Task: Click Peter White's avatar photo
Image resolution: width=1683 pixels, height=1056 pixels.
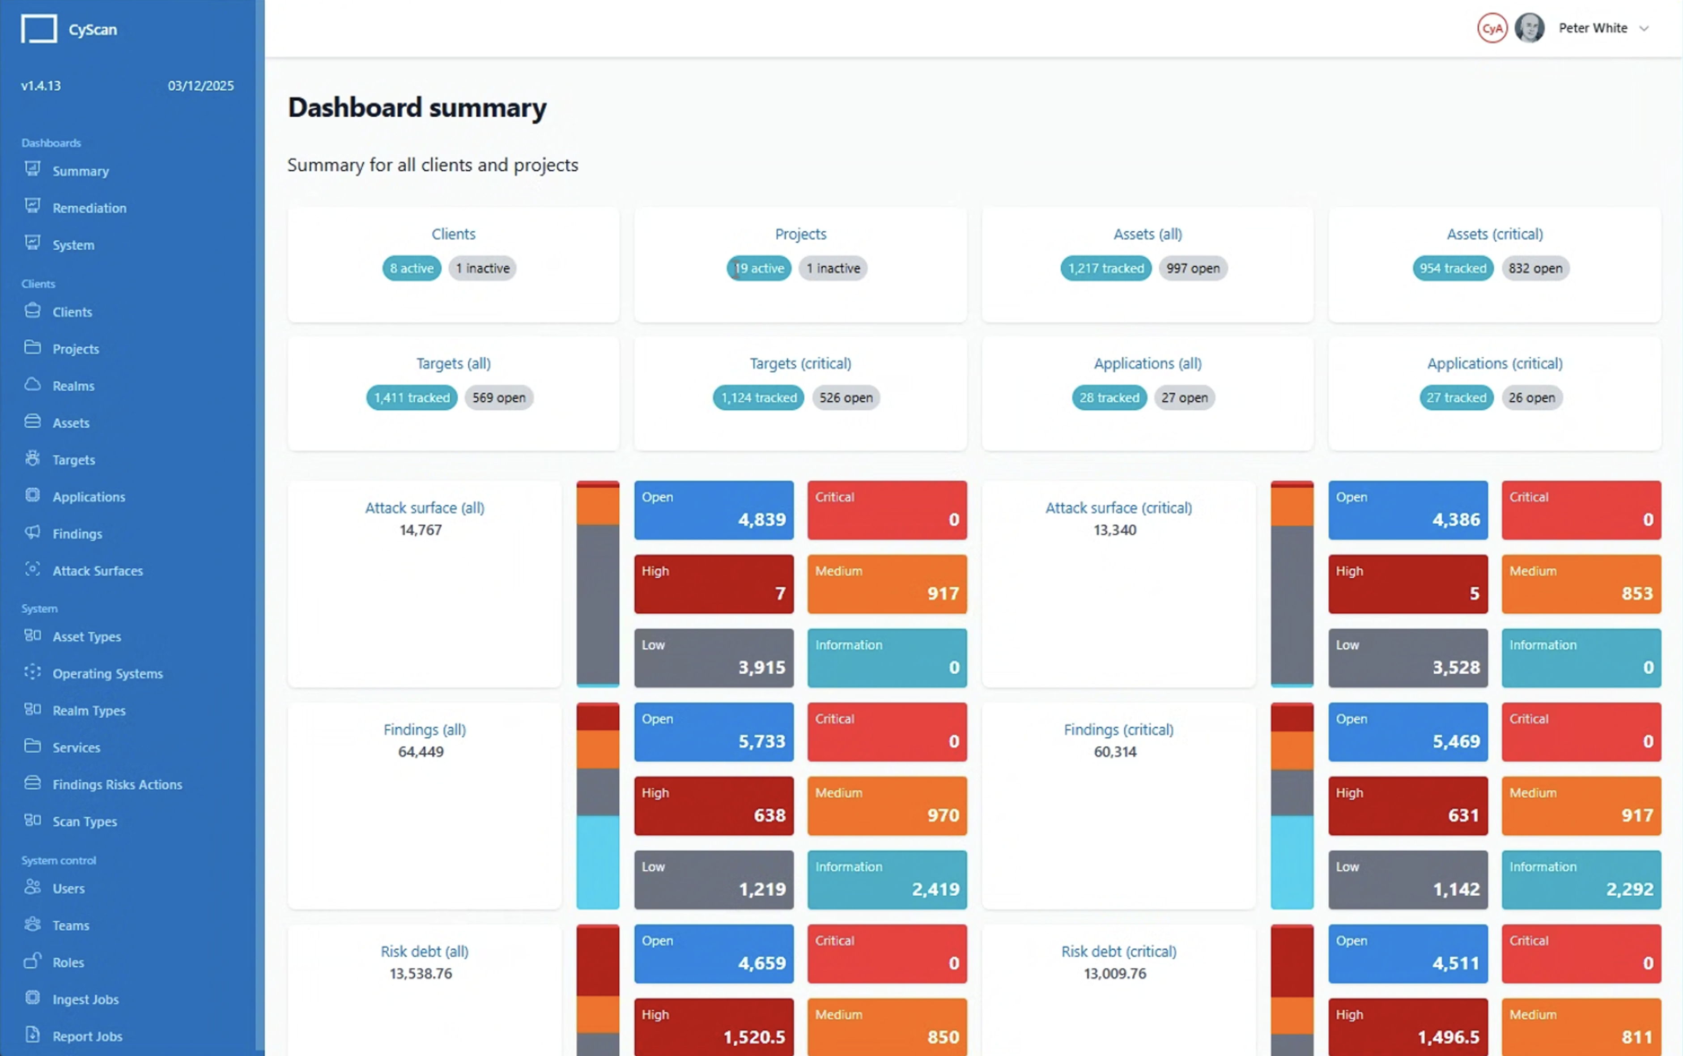Action: click(x=1530, y=29)
